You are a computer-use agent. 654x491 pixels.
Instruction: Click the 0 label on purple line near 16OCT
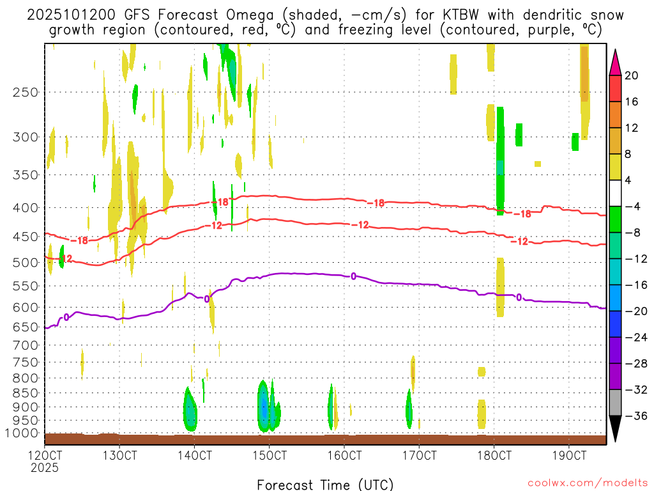coord(353,276)
